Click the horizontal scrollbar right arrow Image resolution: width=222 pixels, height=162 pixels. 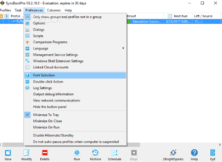pyautogui.click(x=220, y=145)
